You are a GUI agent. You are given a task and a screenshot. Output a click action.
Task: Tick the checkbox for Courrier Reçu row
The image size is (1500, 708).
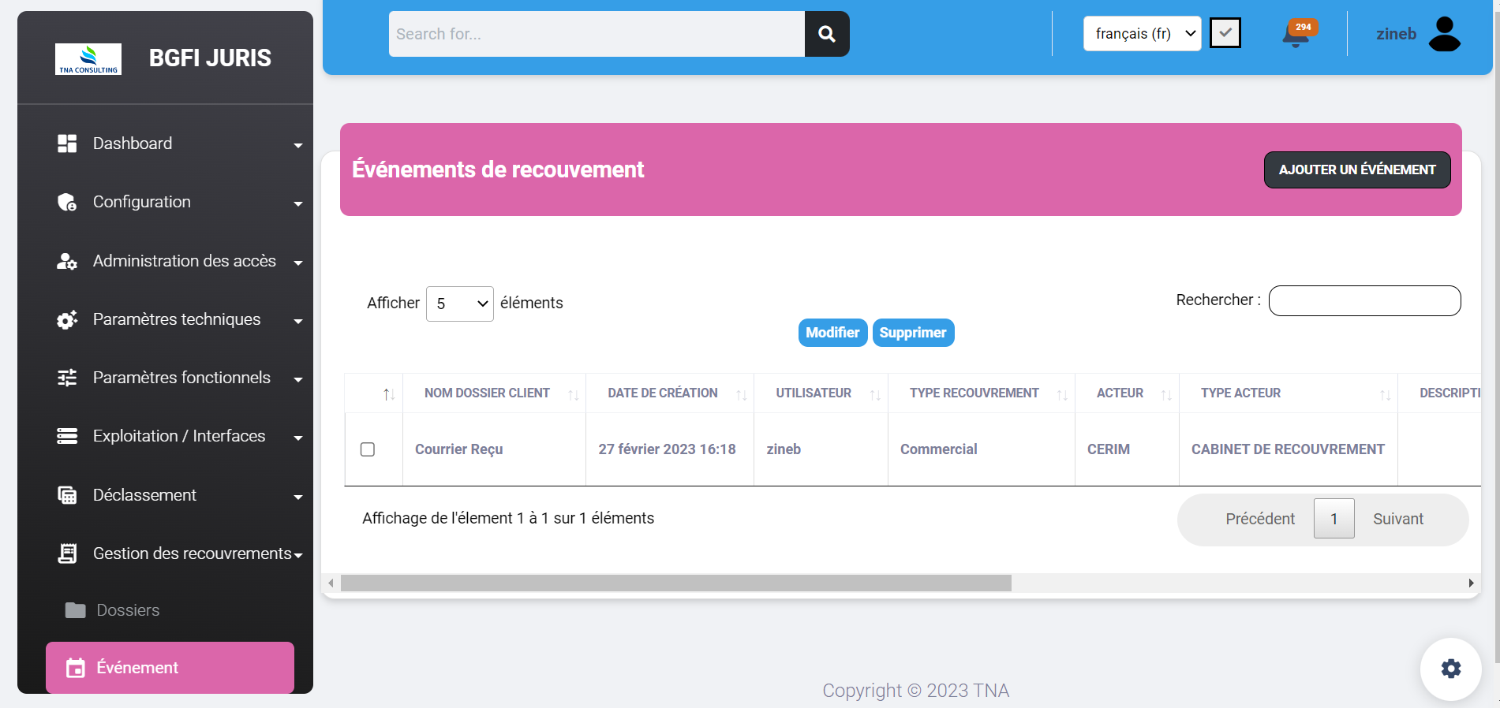(368, 449)
